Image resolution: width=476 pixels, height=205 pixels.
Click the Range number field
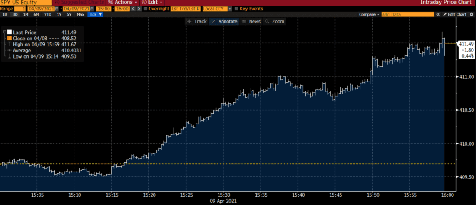tap(20, 9)
